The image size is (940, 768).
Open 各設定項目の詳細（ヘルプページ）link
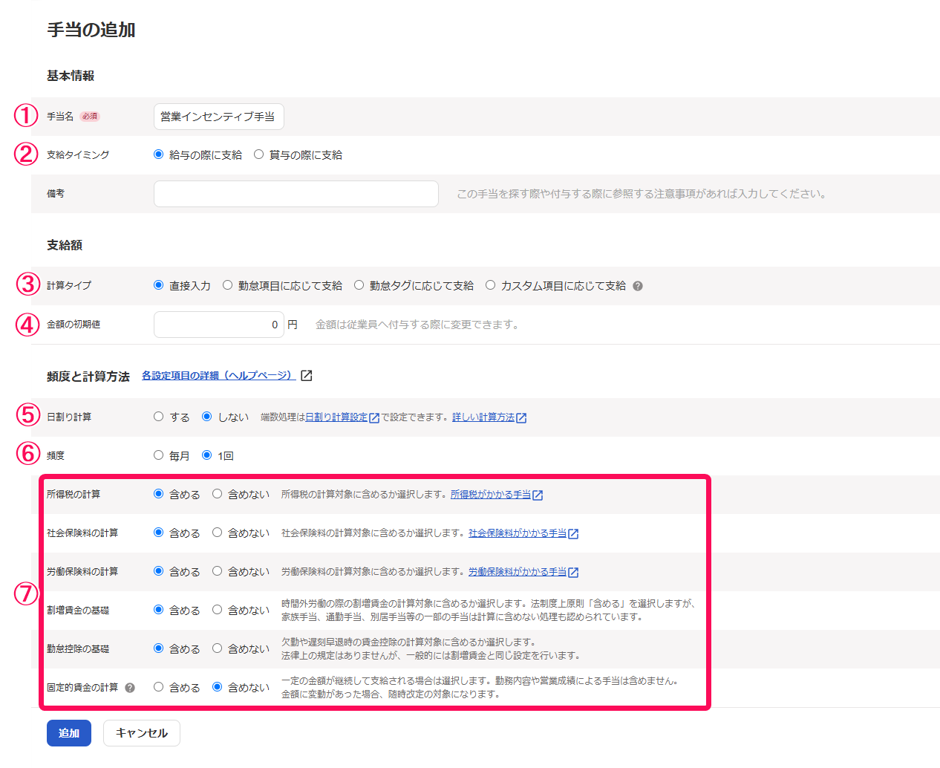coord(219,376)
